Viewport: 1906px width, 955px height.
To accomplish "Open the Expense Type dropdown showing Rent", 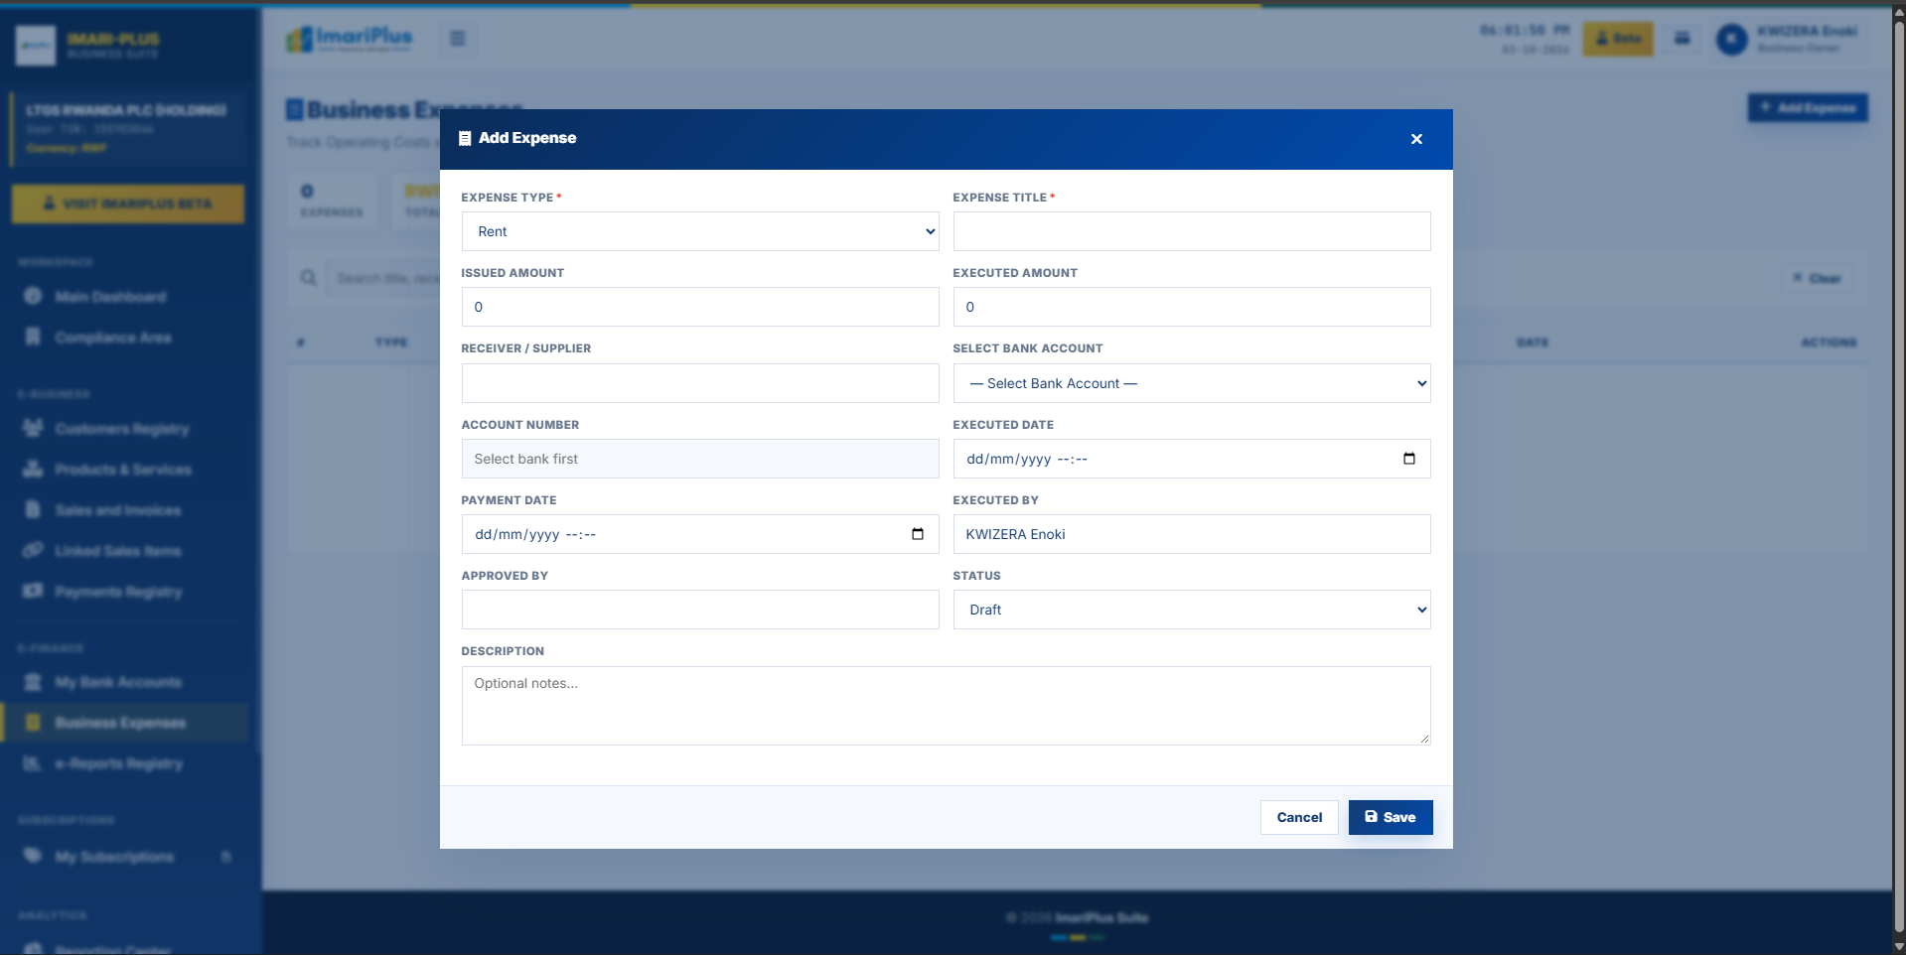I will coord(700,231).
